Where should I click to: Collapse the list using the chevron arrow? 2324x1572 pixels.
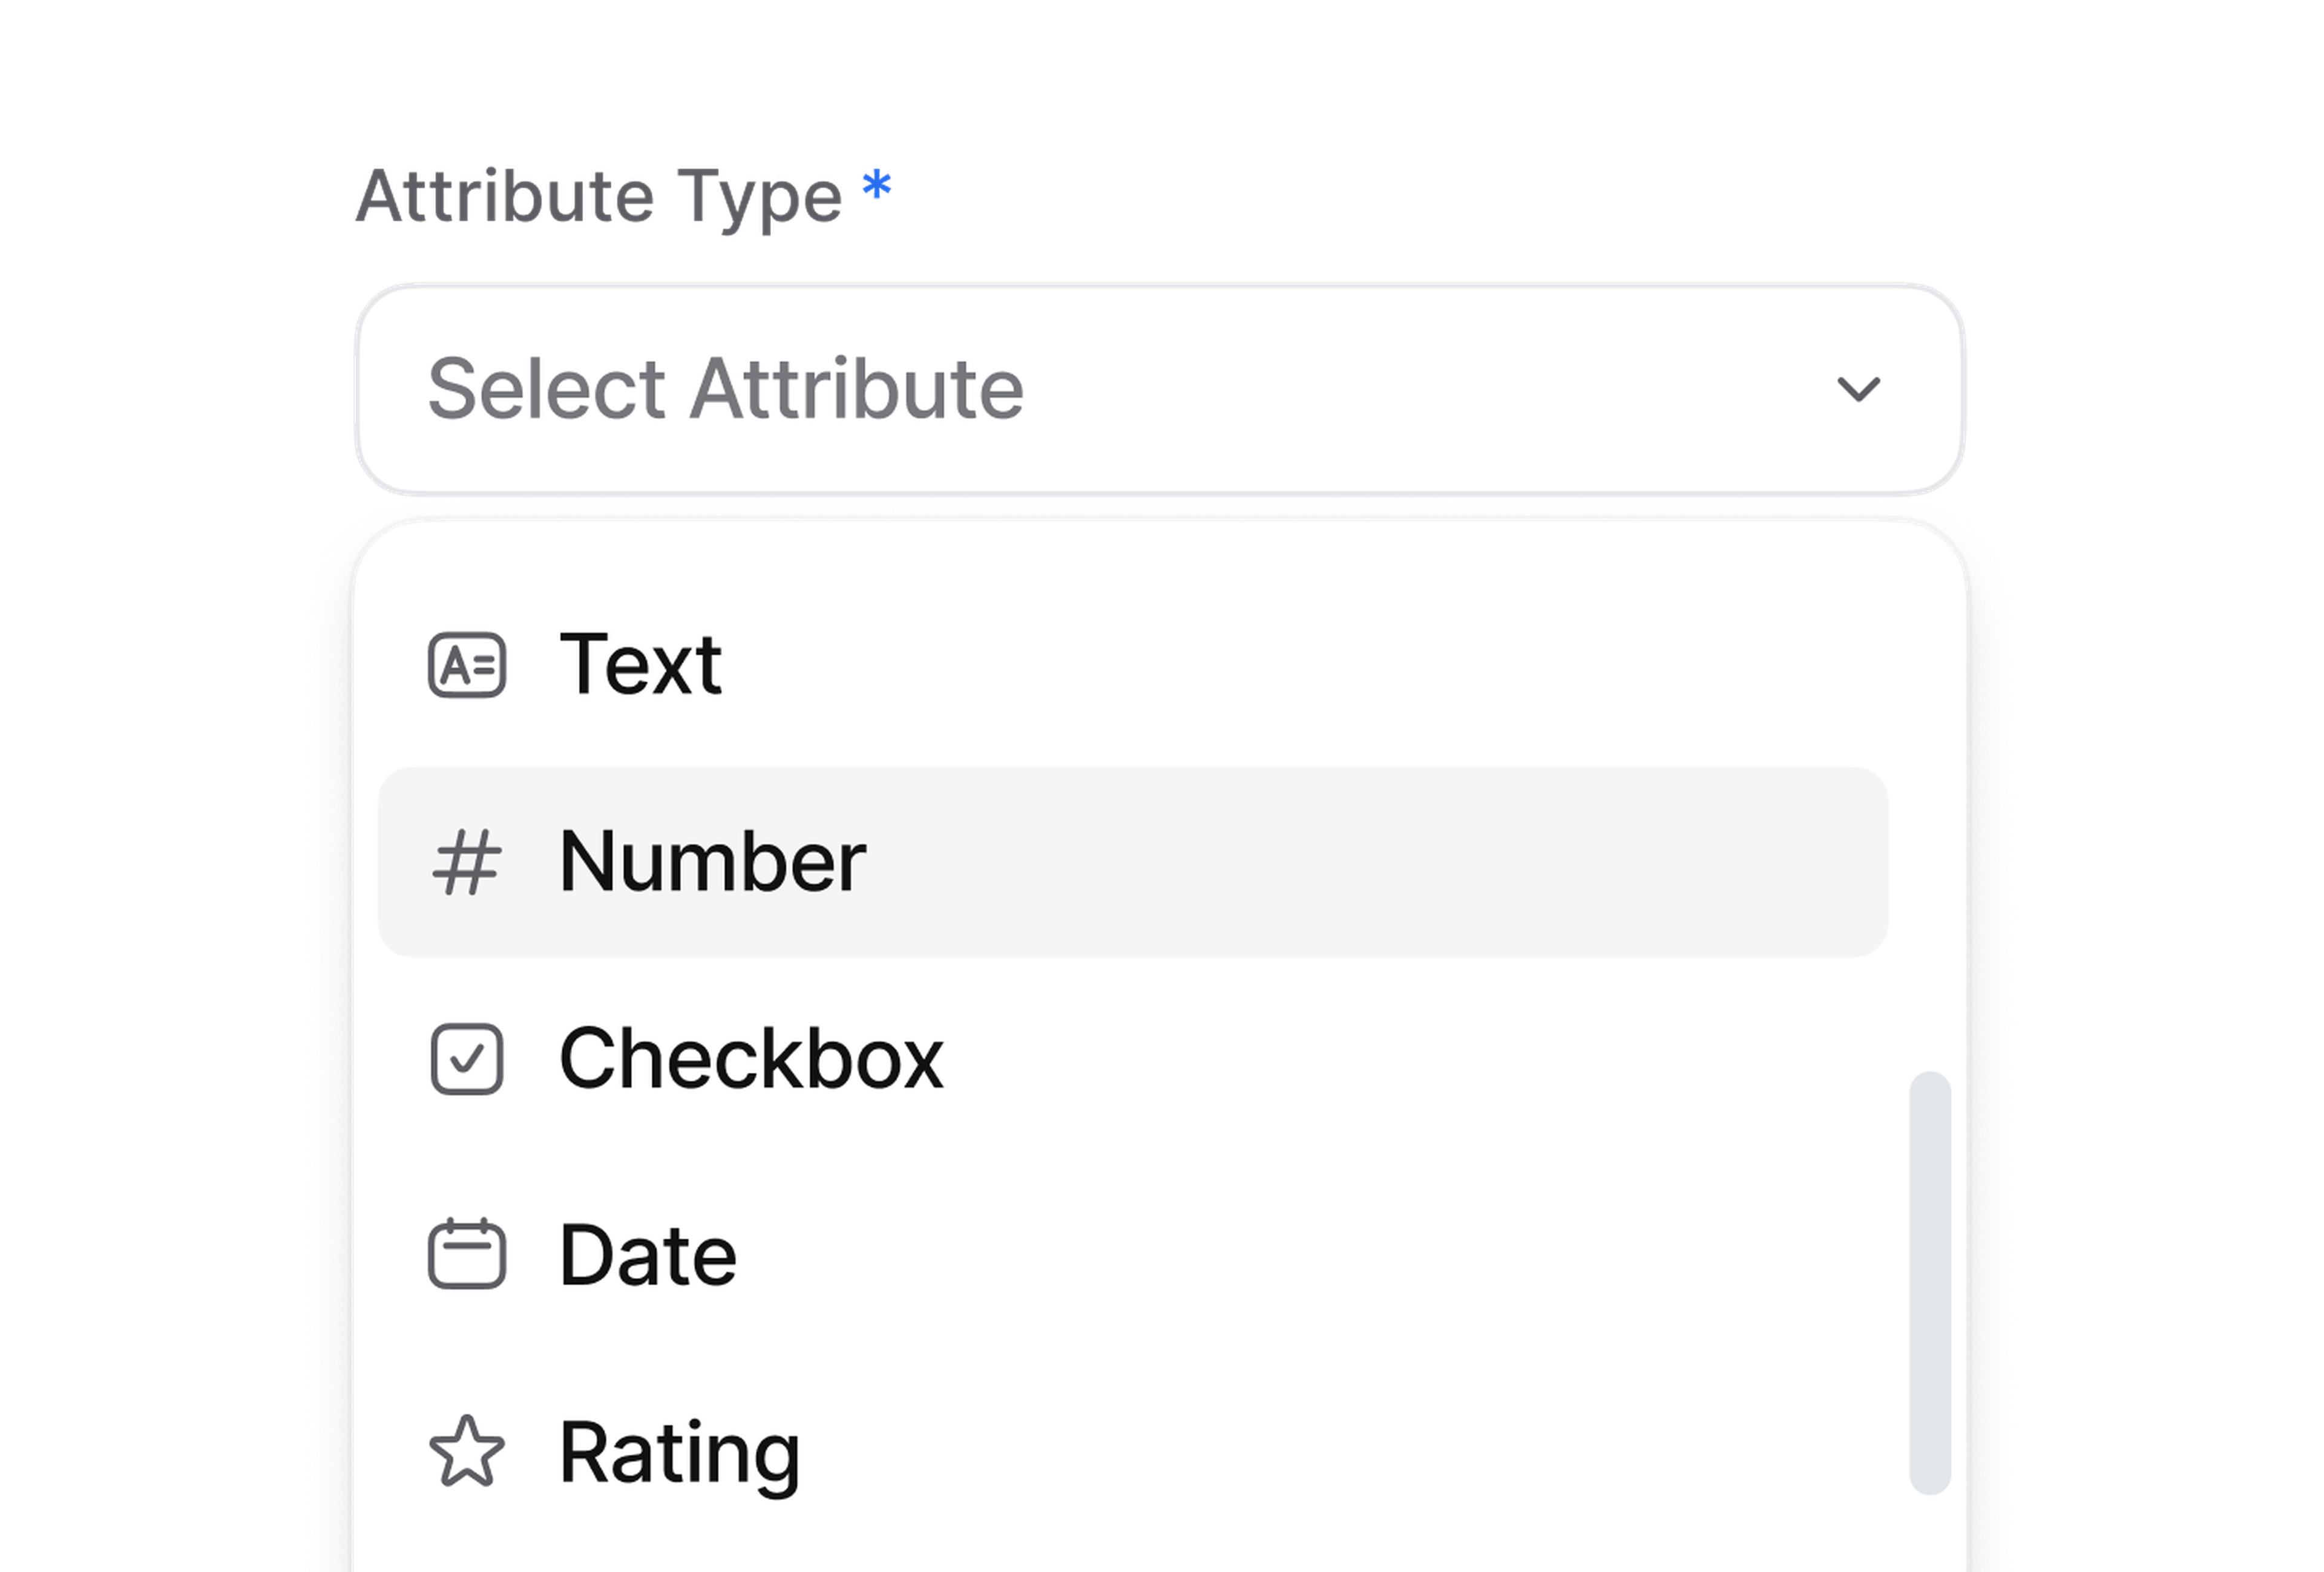(x=1858, y=389)
